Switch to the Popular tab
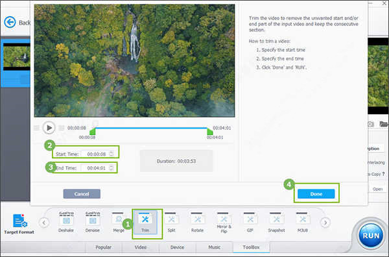 [104, 247]
